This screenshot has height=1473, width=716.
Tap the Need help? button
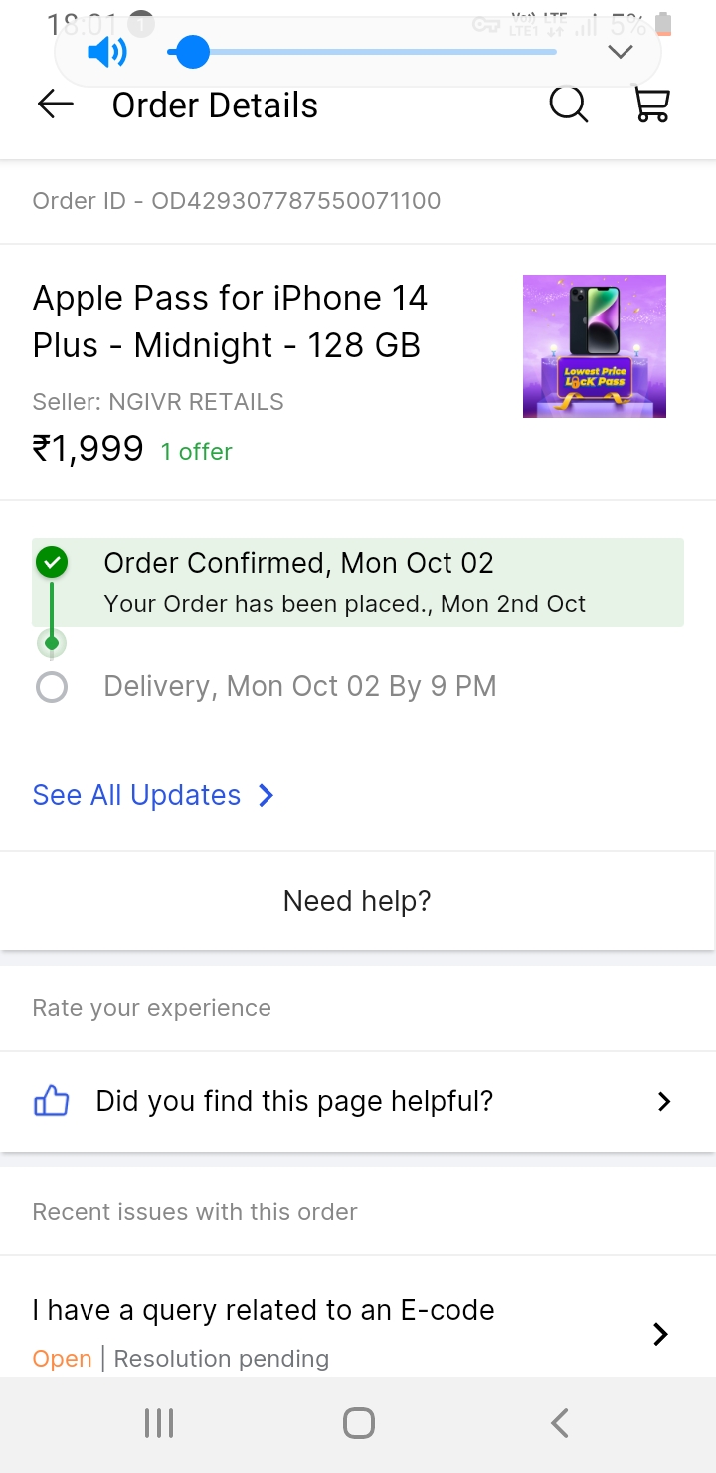point(357,901)
